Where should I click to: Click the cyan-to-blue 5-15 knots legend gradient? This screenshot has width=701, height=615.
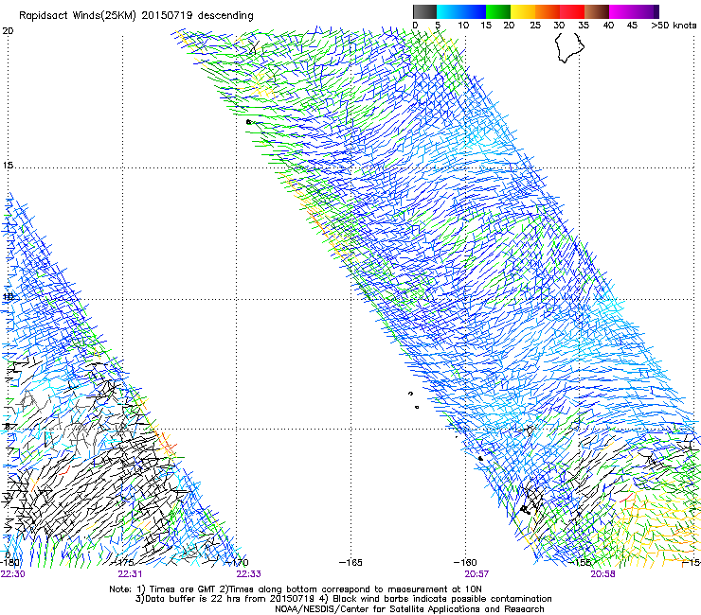click(x=461, y=11)
